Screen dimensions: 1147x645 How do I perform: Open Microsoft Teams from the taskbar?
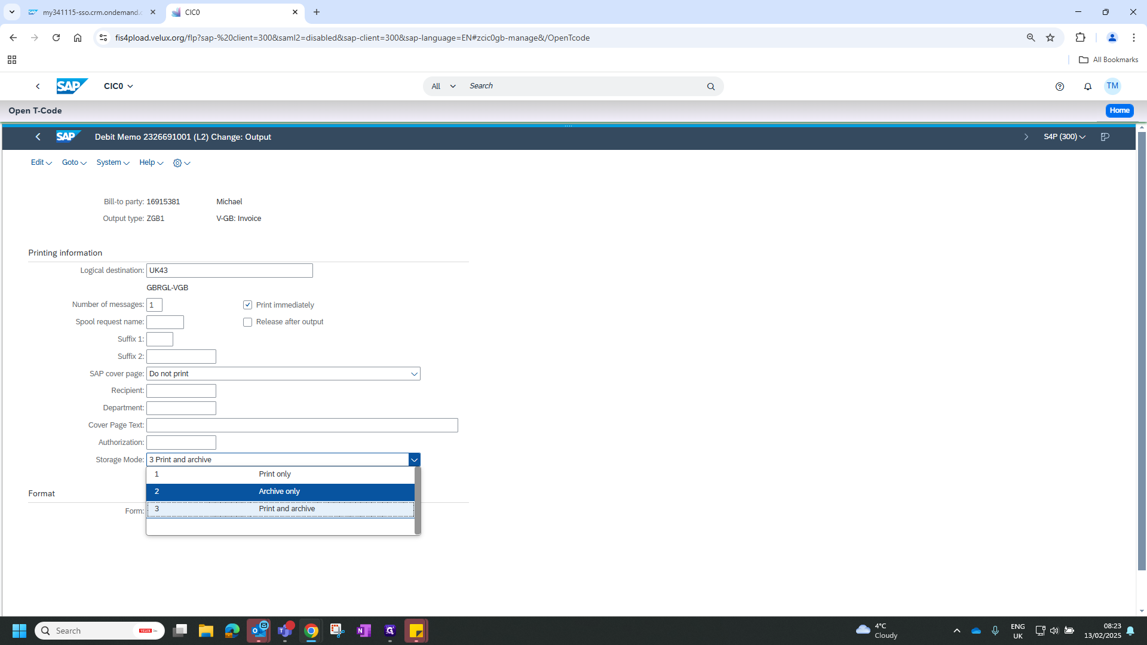pyautogui.click(x=285, y=631)
